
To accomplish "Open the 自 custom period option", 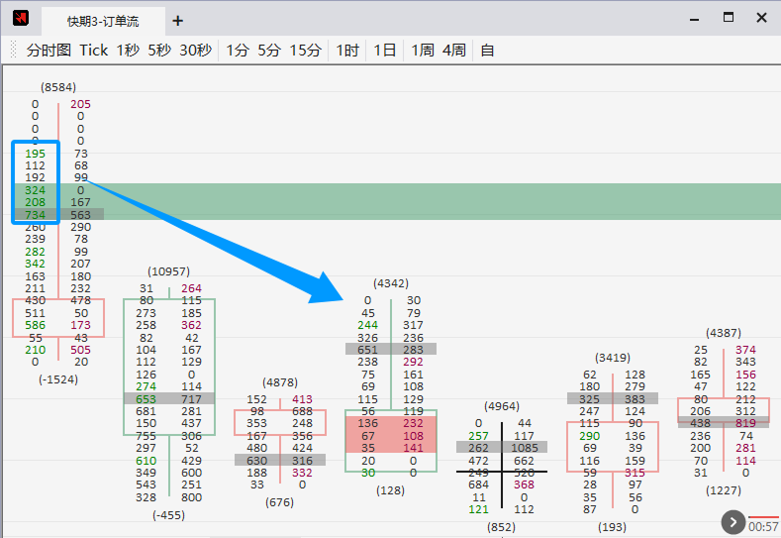I will point(487,50).
